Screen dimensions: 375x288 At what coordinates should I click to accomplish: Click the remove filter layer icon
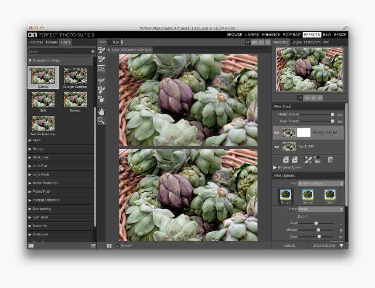coord(295,160)
